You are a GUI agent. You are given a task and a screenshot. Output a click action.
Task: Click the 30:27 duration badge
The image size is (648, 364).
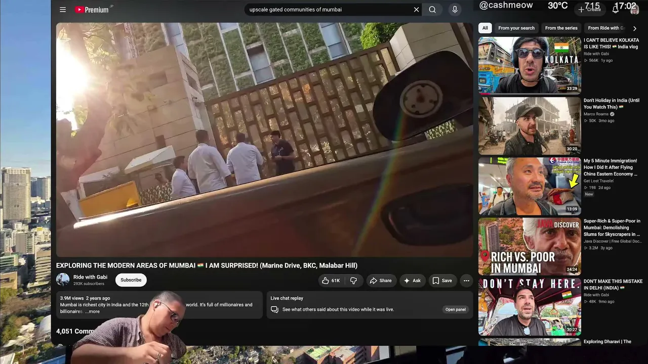pos(572,330)
